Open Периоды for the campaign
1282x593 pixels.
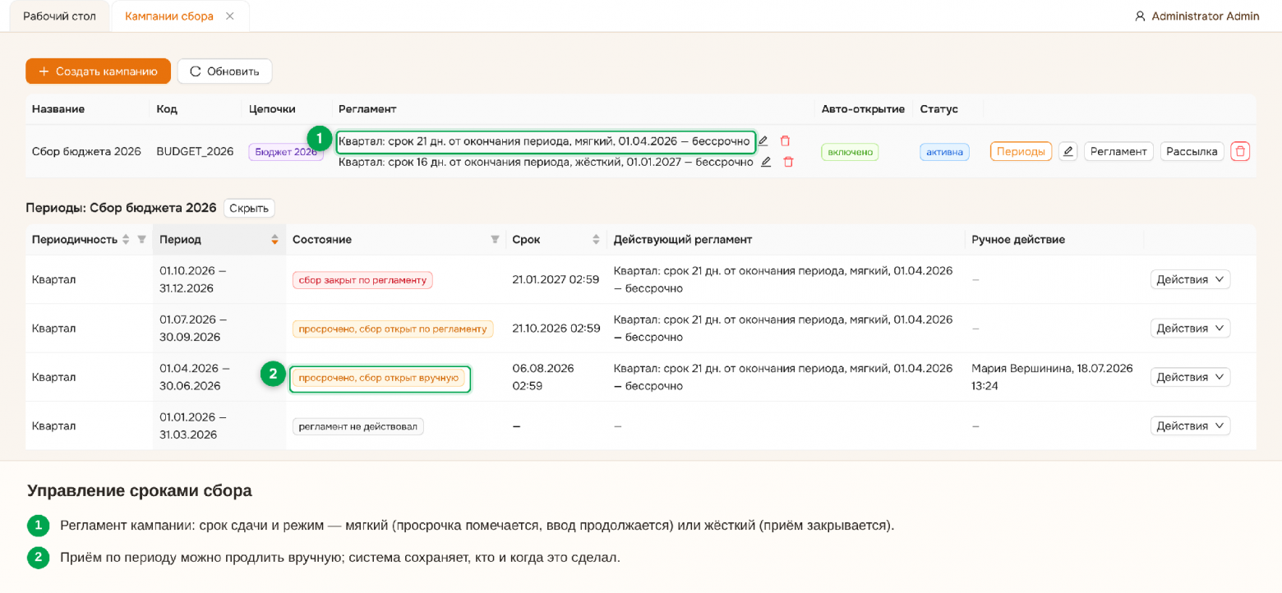[x=1021, y=151]
